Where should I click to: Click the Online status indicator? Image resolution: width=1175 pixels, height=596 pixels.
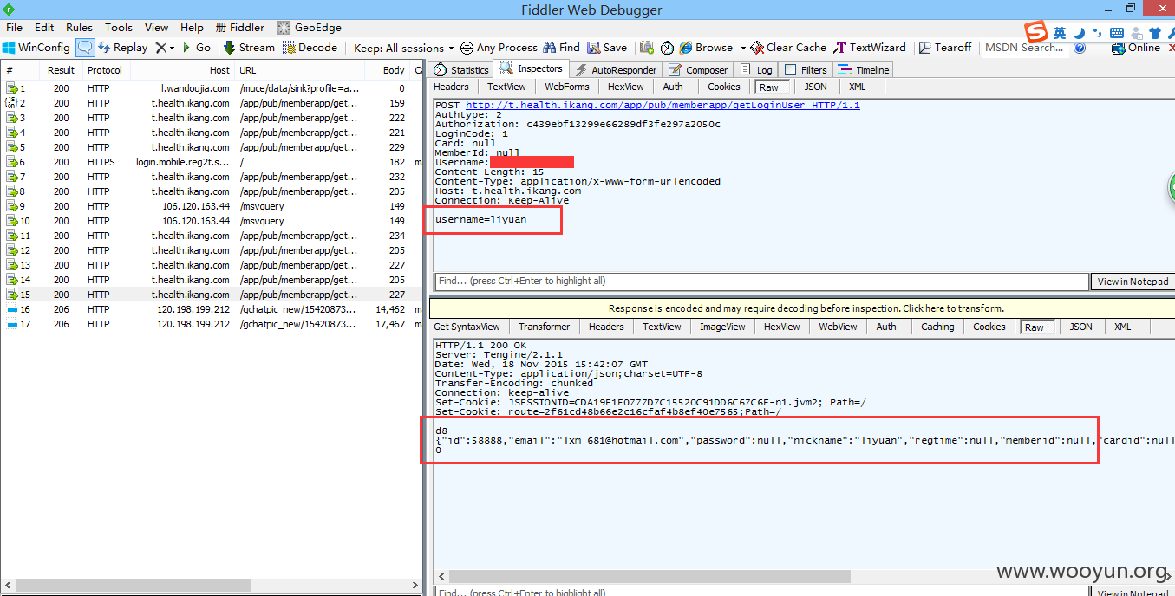coord(1136,48)
